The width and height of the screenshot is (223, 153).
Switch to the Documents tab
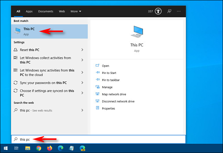coord(46,11)
